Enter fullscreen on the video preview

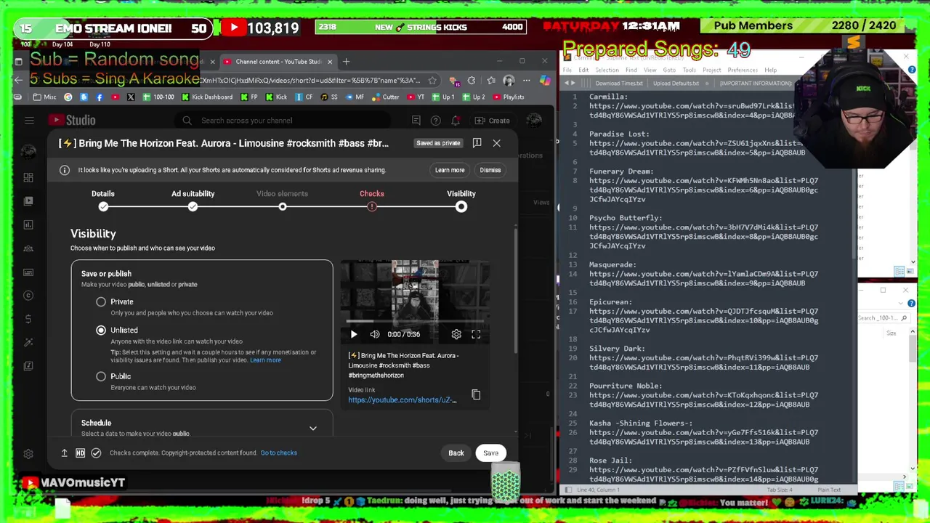click(476, 334)
